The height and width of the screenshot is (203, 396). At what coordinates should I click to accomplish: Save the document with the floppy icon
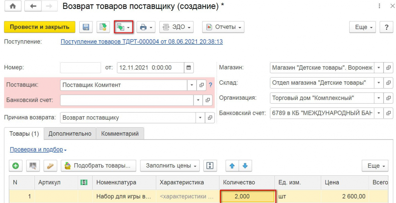tap(86, 27)
